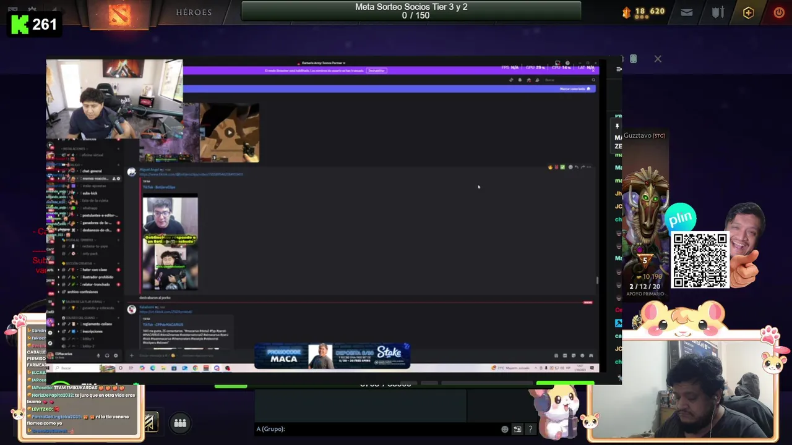Click the Plin QR code
792x445 pixels.
700,260
